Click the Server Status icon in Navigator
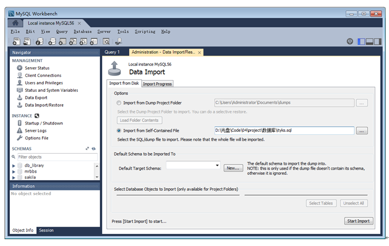The image size is (389, 246). point(20,68)
